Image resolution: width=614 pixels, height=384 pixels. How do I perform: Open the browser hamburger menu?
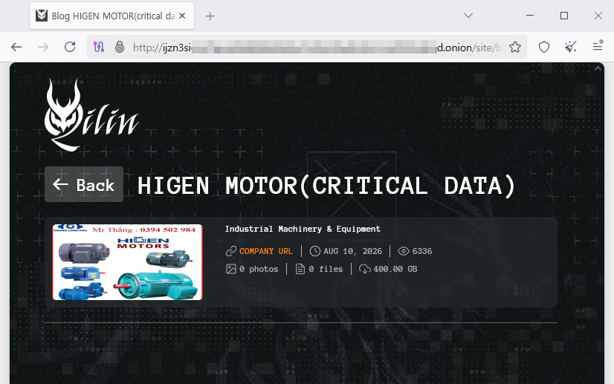[598, 47]
